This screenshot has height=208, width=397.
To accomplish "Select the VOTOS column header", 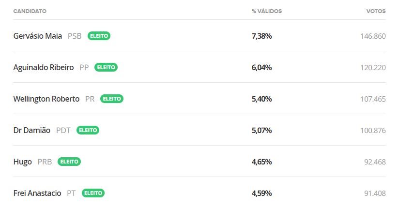I will (x=376, y=11).
